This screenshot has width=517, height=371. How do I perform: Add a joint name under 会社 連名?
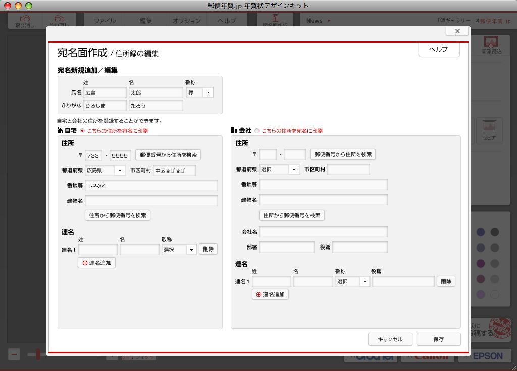[x=271, y=294]
